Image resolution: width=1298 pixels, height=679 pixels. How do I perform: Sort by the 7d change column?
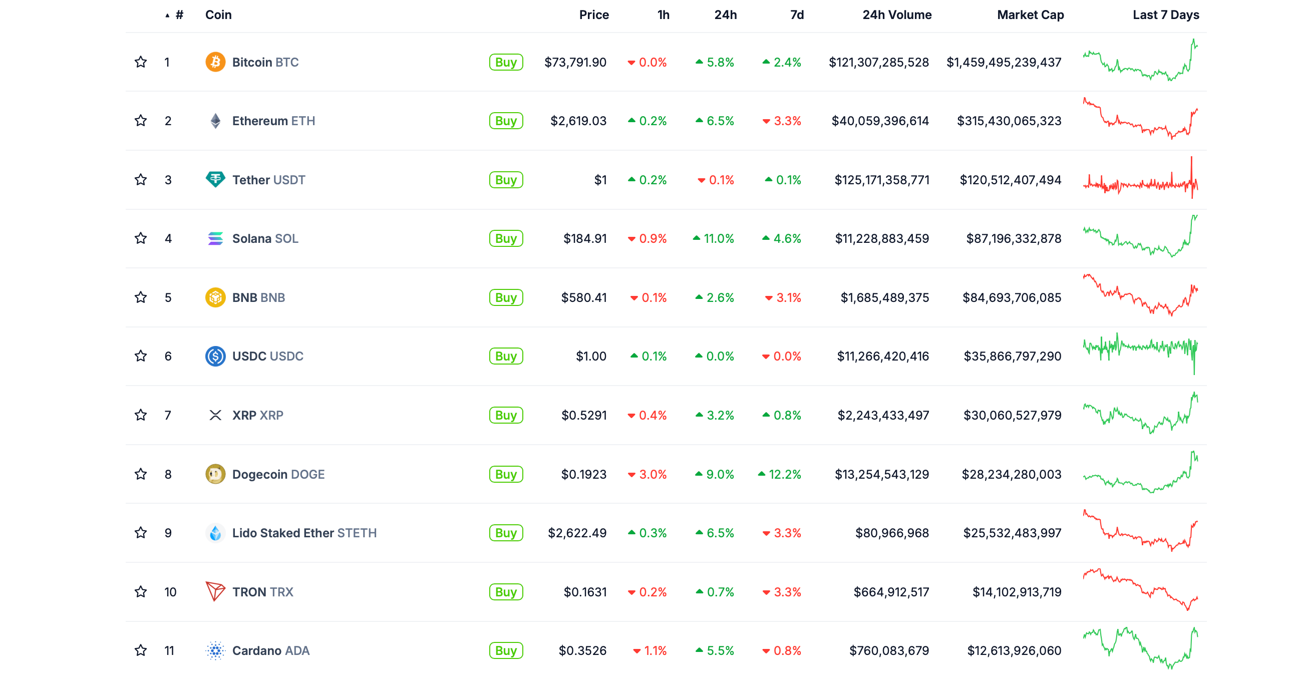pos(797,15)
